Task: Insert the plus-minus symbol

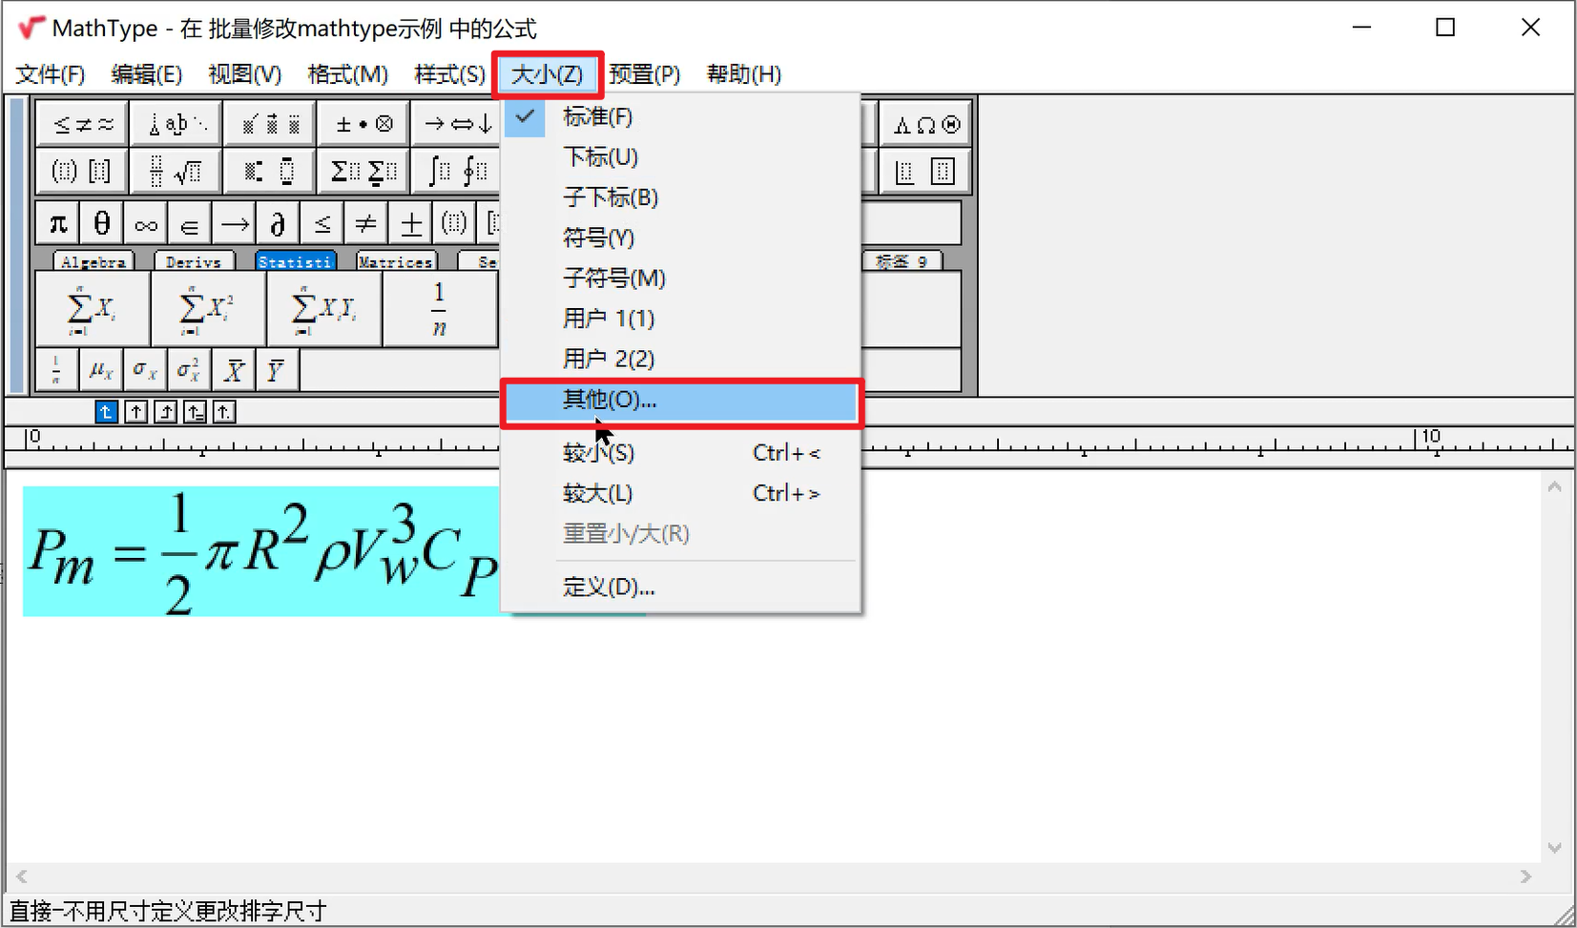Action: [x=410, y=224]
